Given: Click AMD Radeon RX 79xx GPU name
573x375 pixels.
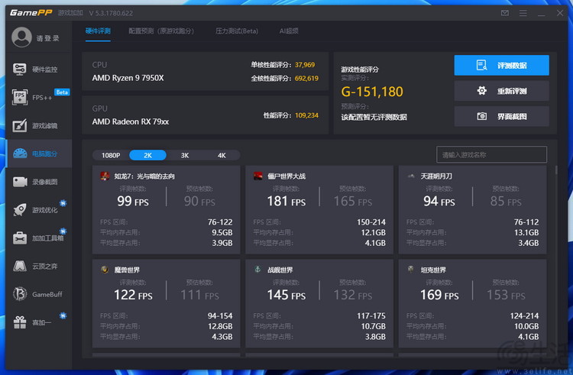Looking at the screenshot, I should [x=131, y=121].
